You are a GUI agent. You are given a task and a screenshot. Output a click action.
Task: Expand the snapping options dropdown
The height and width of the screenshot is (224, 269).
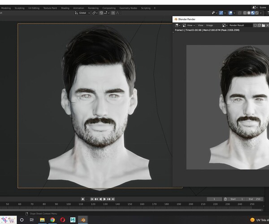(x=107, y=13)
